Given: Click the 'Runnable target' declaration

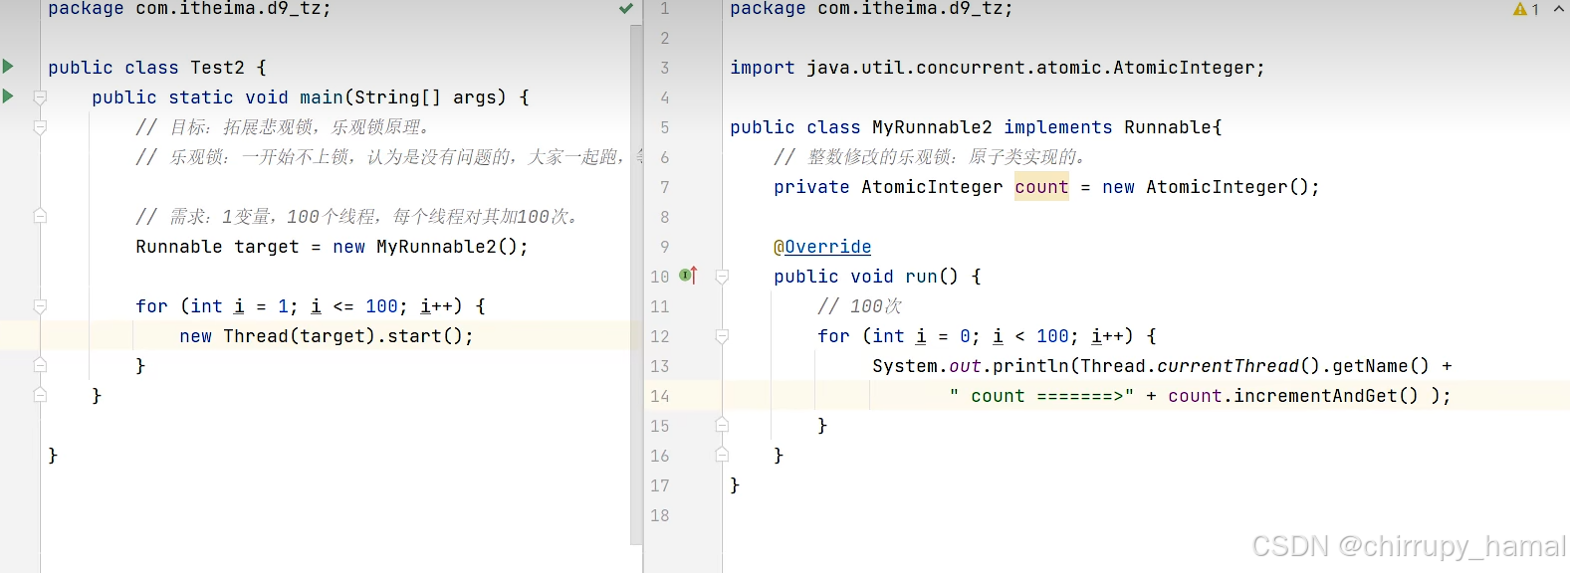Looking at the screenshot, I should click(x=217, y=247).
